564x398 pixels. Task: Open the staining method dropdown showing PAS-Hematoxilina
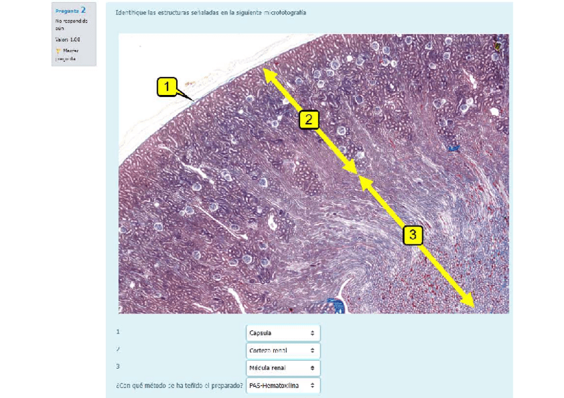tap(283, 385)
